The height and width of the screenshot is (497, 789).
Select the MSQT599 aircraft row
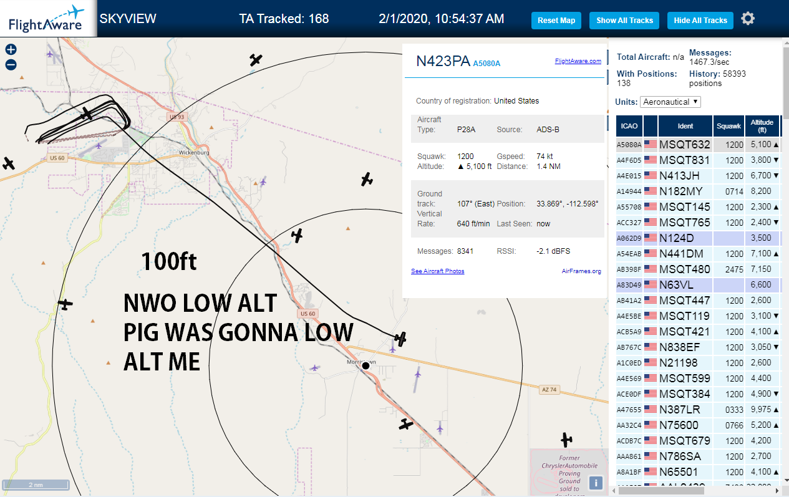(x=698, y=379)
